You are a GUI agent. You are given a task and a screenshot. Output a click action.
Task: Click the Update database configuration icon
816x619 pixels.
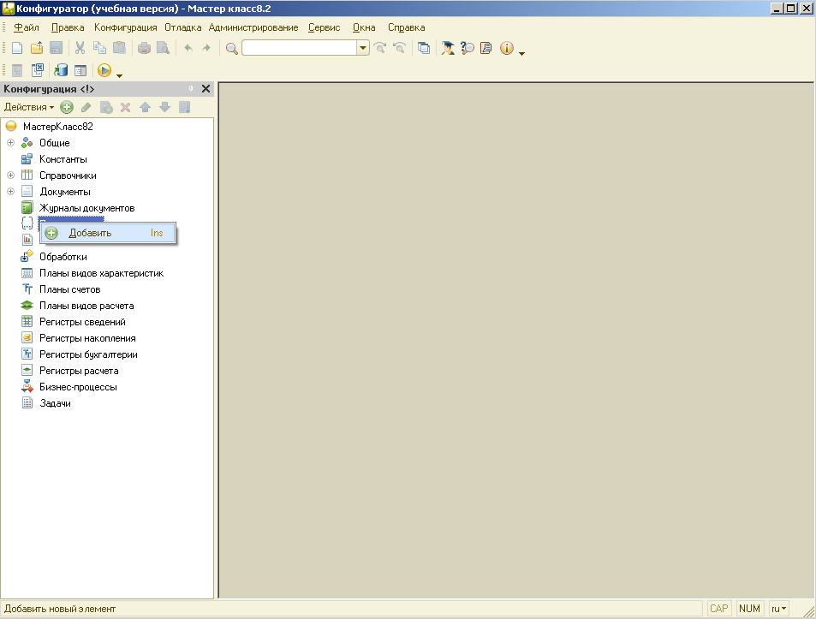click(x=61, y=70)
